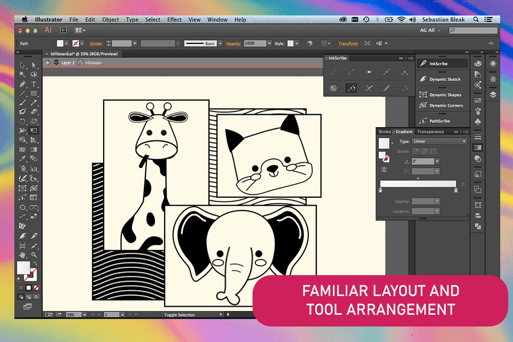
Task: Open the Bridge (Br) button
Action: pos(64,30)
